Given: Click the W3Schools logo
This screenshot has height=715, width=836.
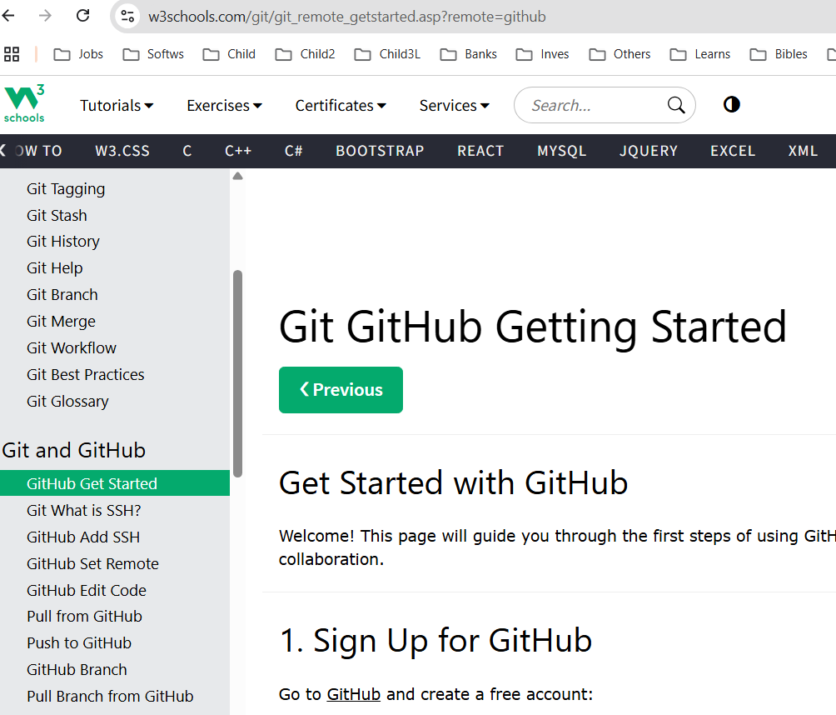Looking at the screenshot, I should (24, 103).
